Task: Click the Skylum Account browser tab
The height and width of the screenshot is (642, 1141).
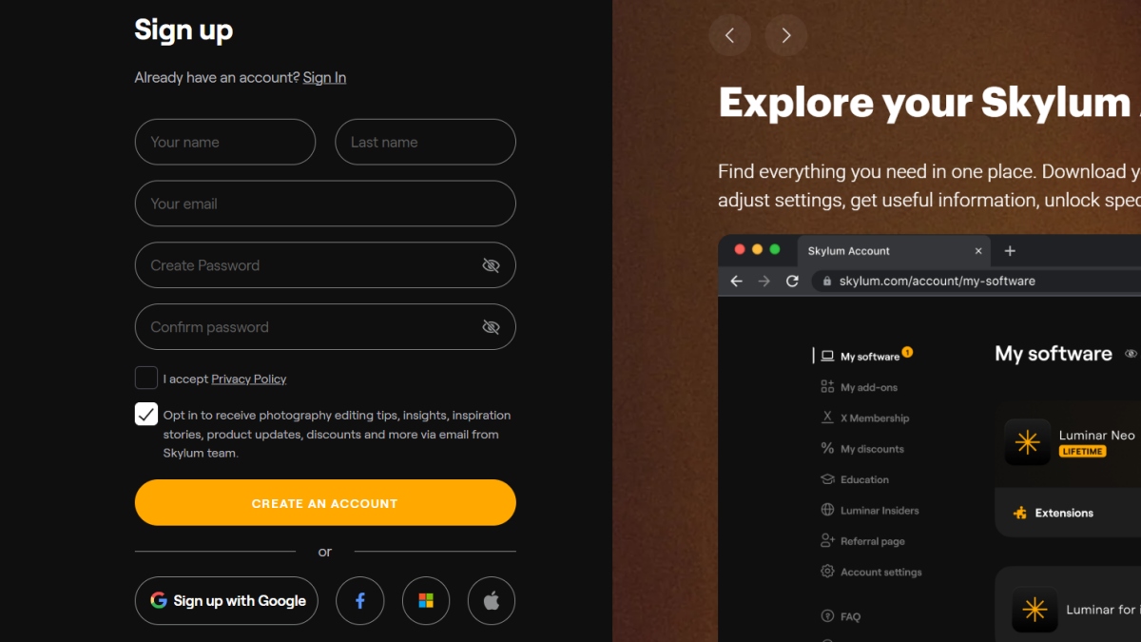Action: 894,251
